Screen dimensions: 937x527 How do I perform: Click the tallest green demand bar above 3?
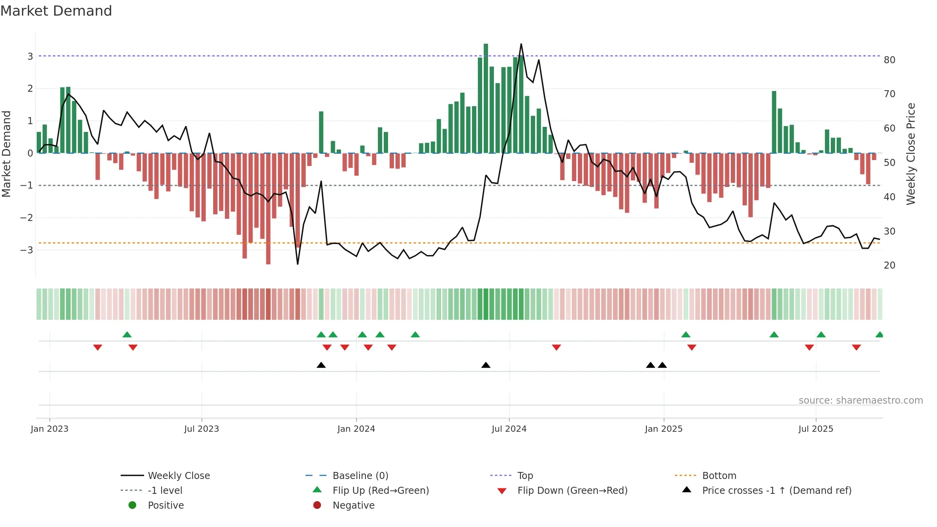[486, 98]
